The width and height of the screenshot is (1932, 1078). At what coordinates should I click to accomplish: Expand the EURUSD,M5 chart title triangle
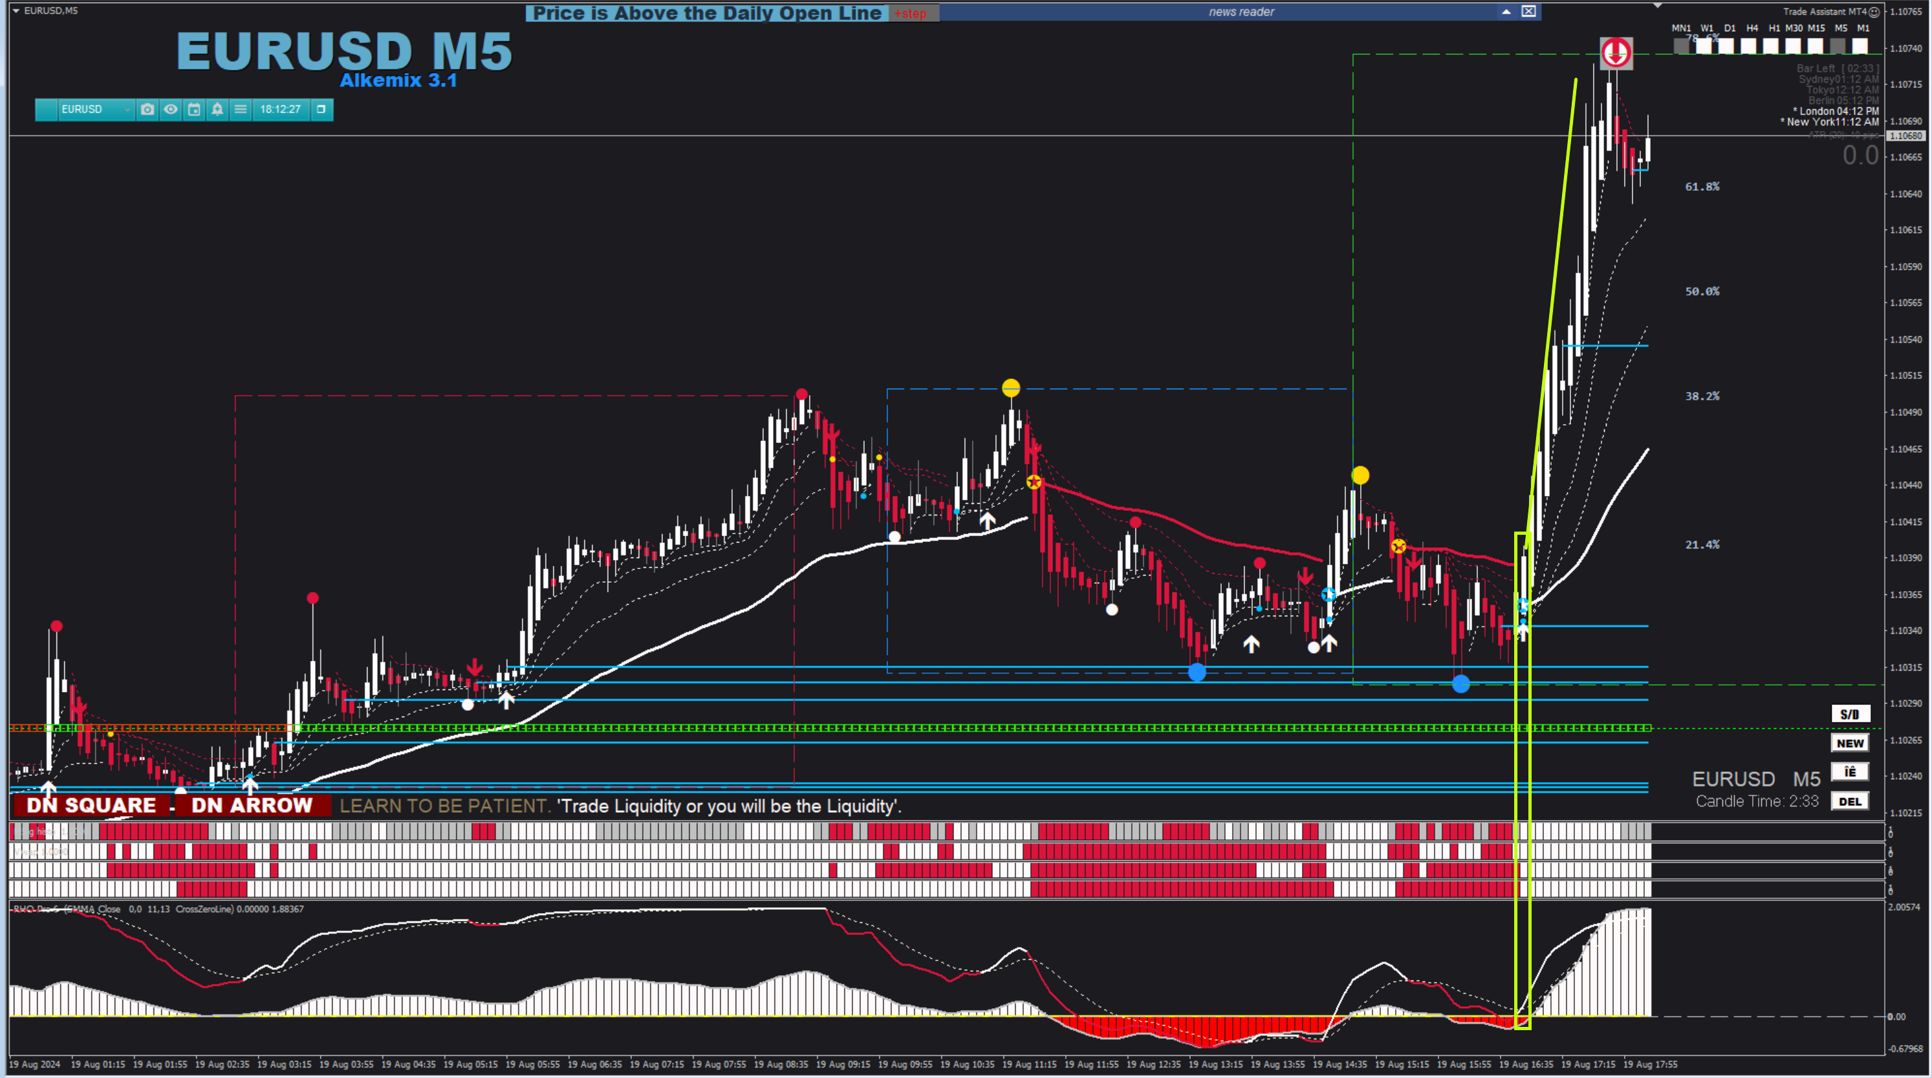pos(16,10)
